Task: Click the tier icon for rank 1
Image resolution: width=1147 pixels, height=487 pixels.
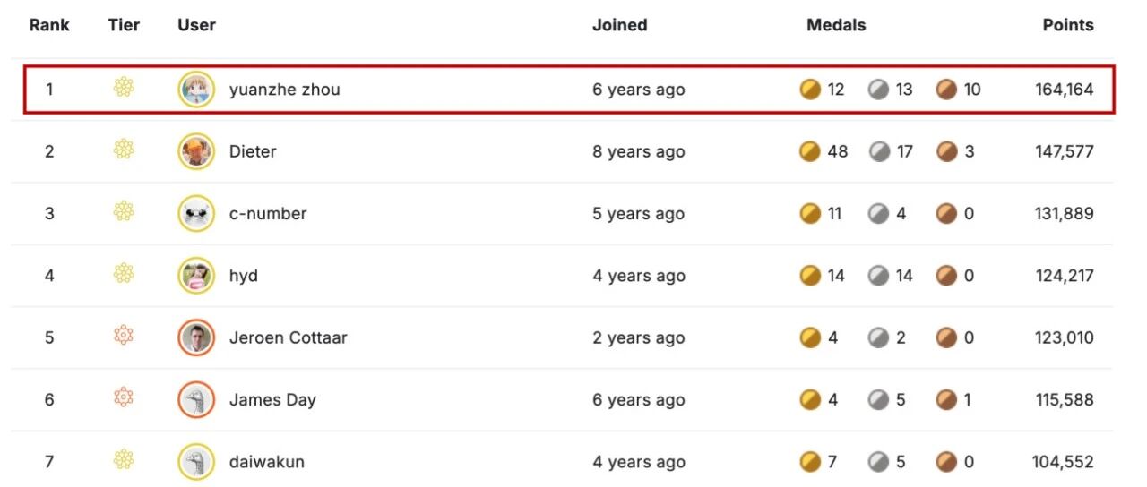Action: [124, 88]
